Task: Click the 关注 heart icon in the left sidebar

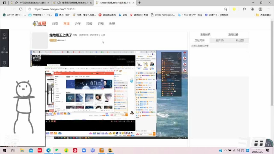Action: point(4,36)
